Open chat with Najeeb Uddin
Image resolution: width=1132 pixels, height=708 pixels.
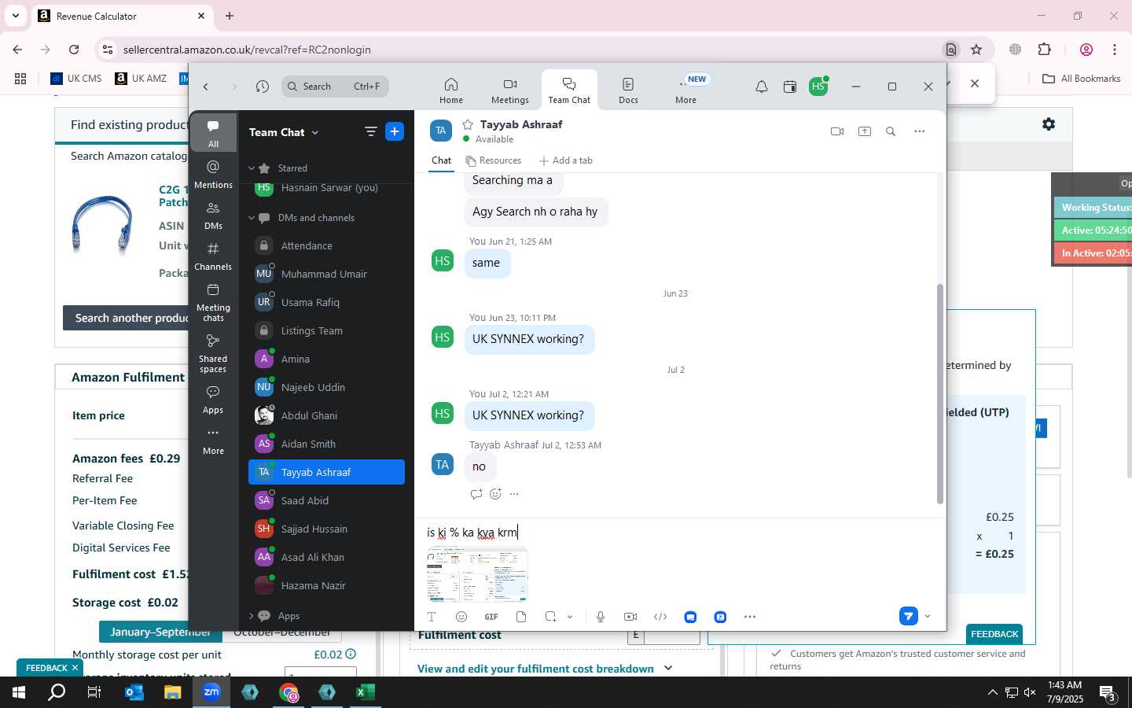326,387
